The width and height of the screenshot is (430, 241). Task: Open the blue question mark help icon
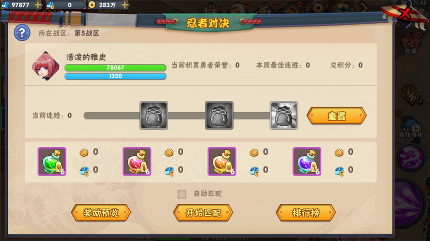22,33
